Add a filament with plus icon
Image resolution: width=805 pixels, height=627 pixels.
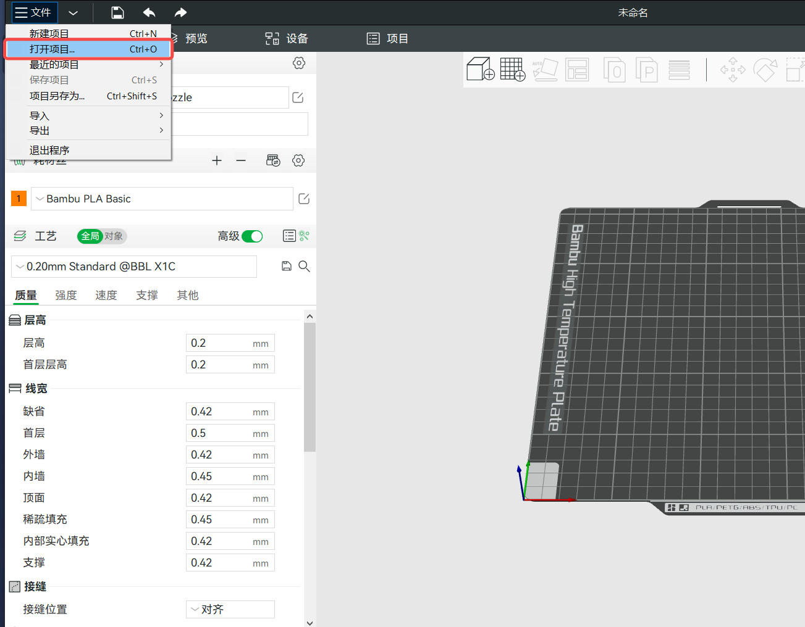point(217,160)
